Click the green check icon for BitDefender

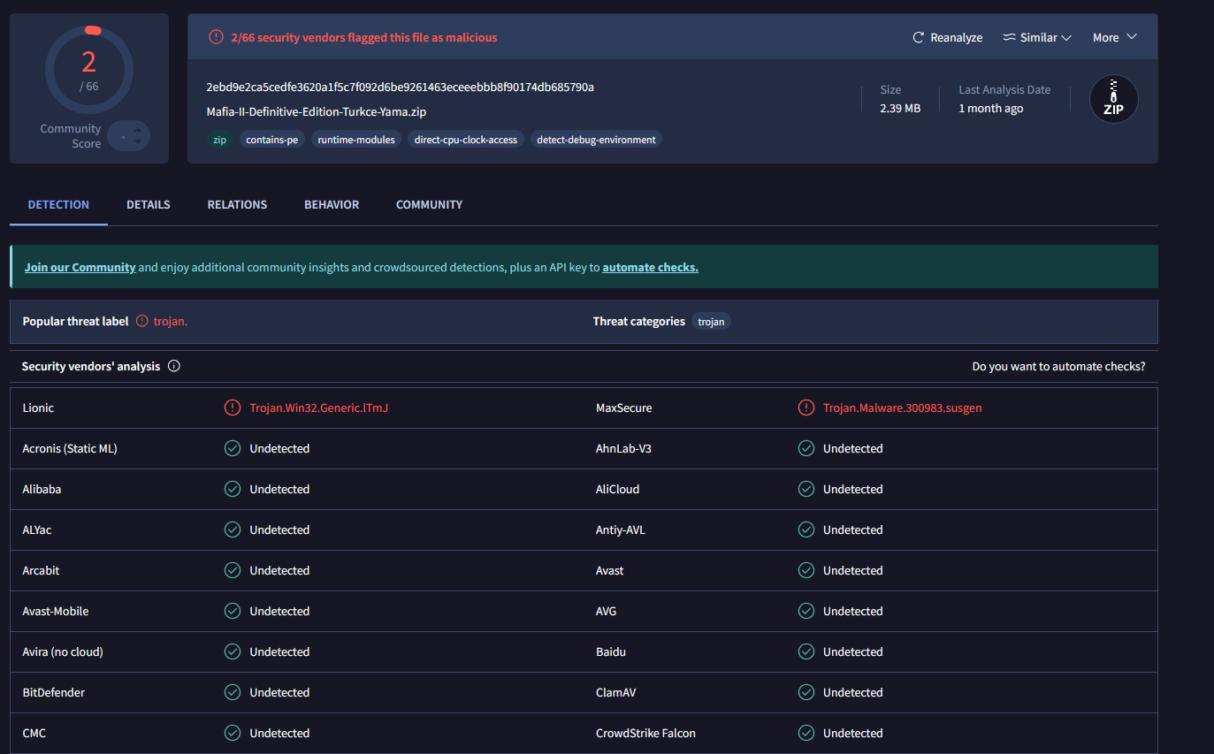tap(233, 692)
